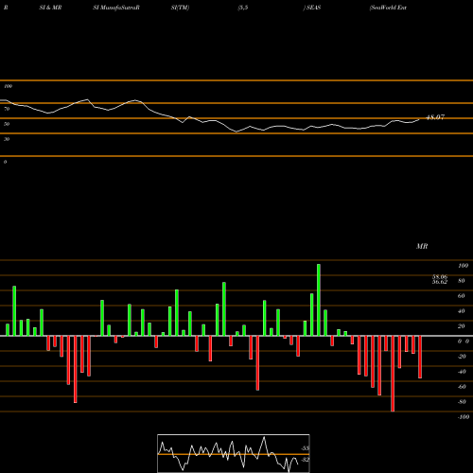Click the MR axis label '-80'
Viewport: 473px width, 473px height.
tap(462, 402)
